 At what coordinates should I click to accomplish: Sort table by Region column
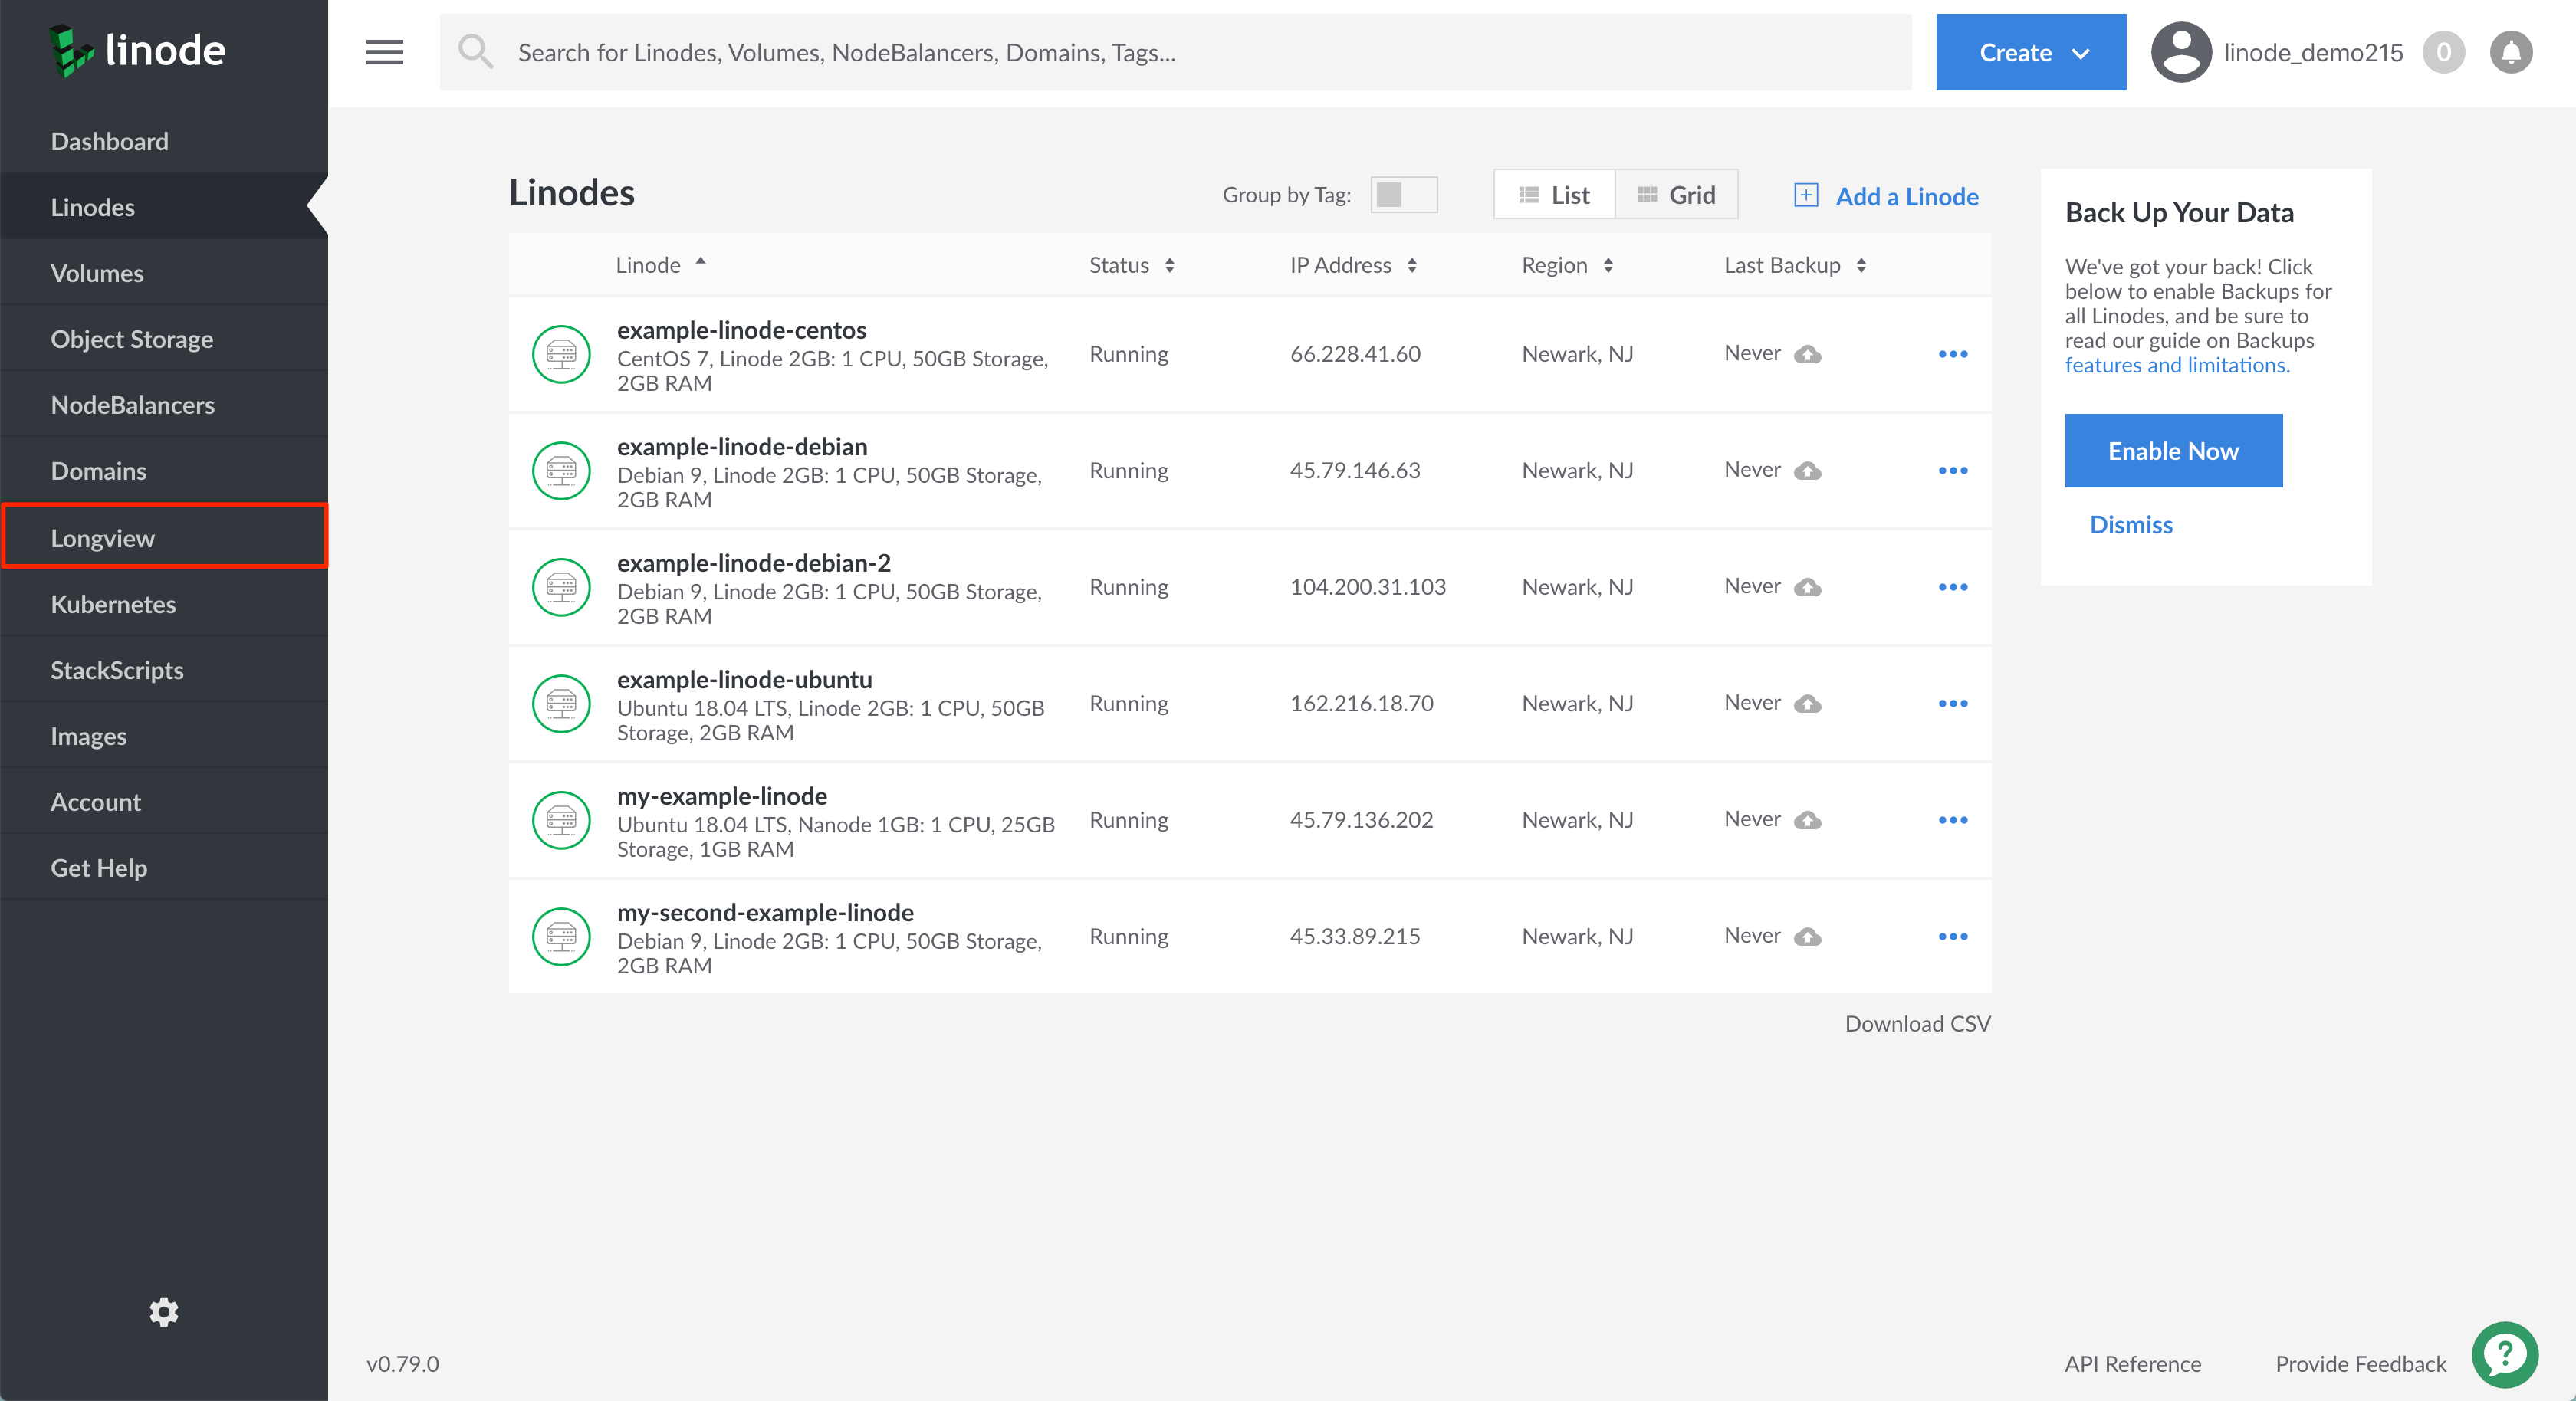pos(1567,265)
